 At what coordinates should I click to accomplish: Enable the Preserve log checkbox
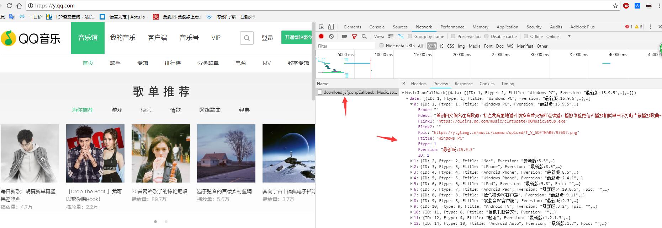pyautogui.click(x=453, y=36)
